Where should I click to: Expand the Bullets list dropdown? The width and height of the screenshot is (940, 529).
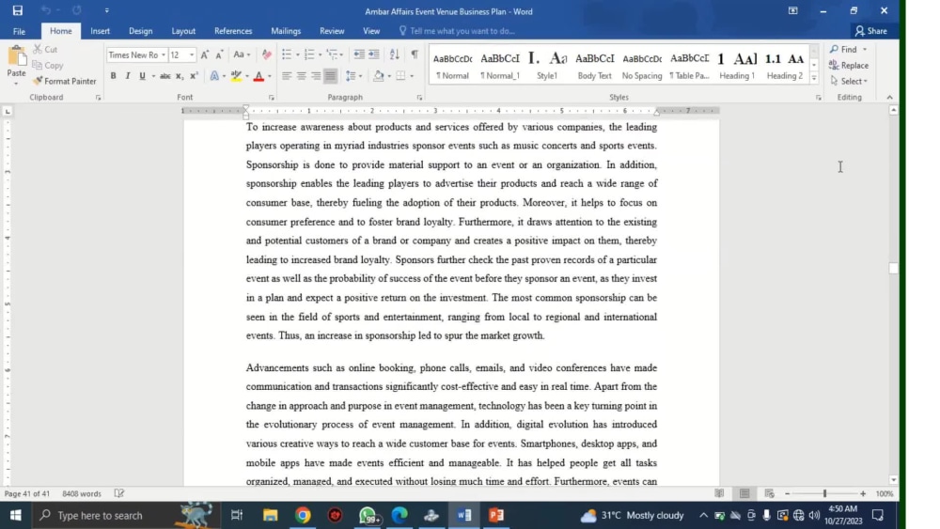(298, 55)
